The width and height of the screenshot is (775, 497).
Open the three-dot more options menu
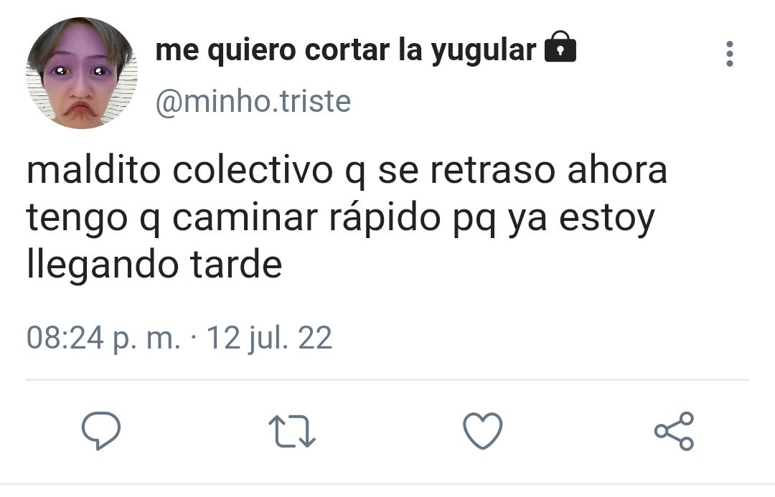click(x=730, y=54)
